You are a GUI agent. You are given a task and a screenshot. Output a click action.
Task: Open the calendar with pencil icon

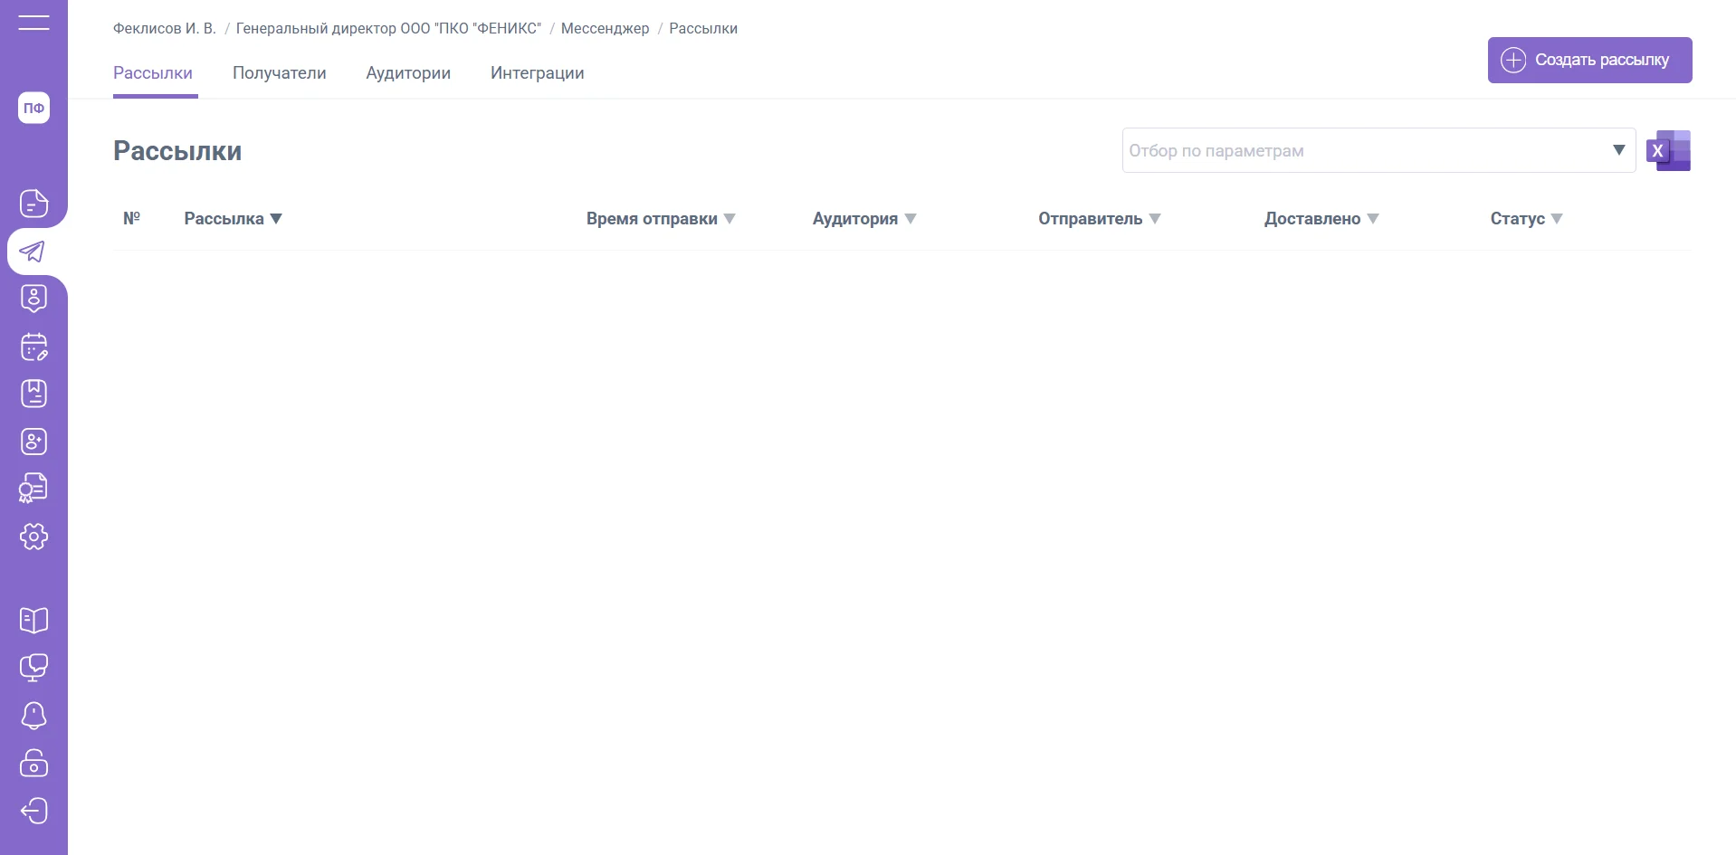(33, 347)
